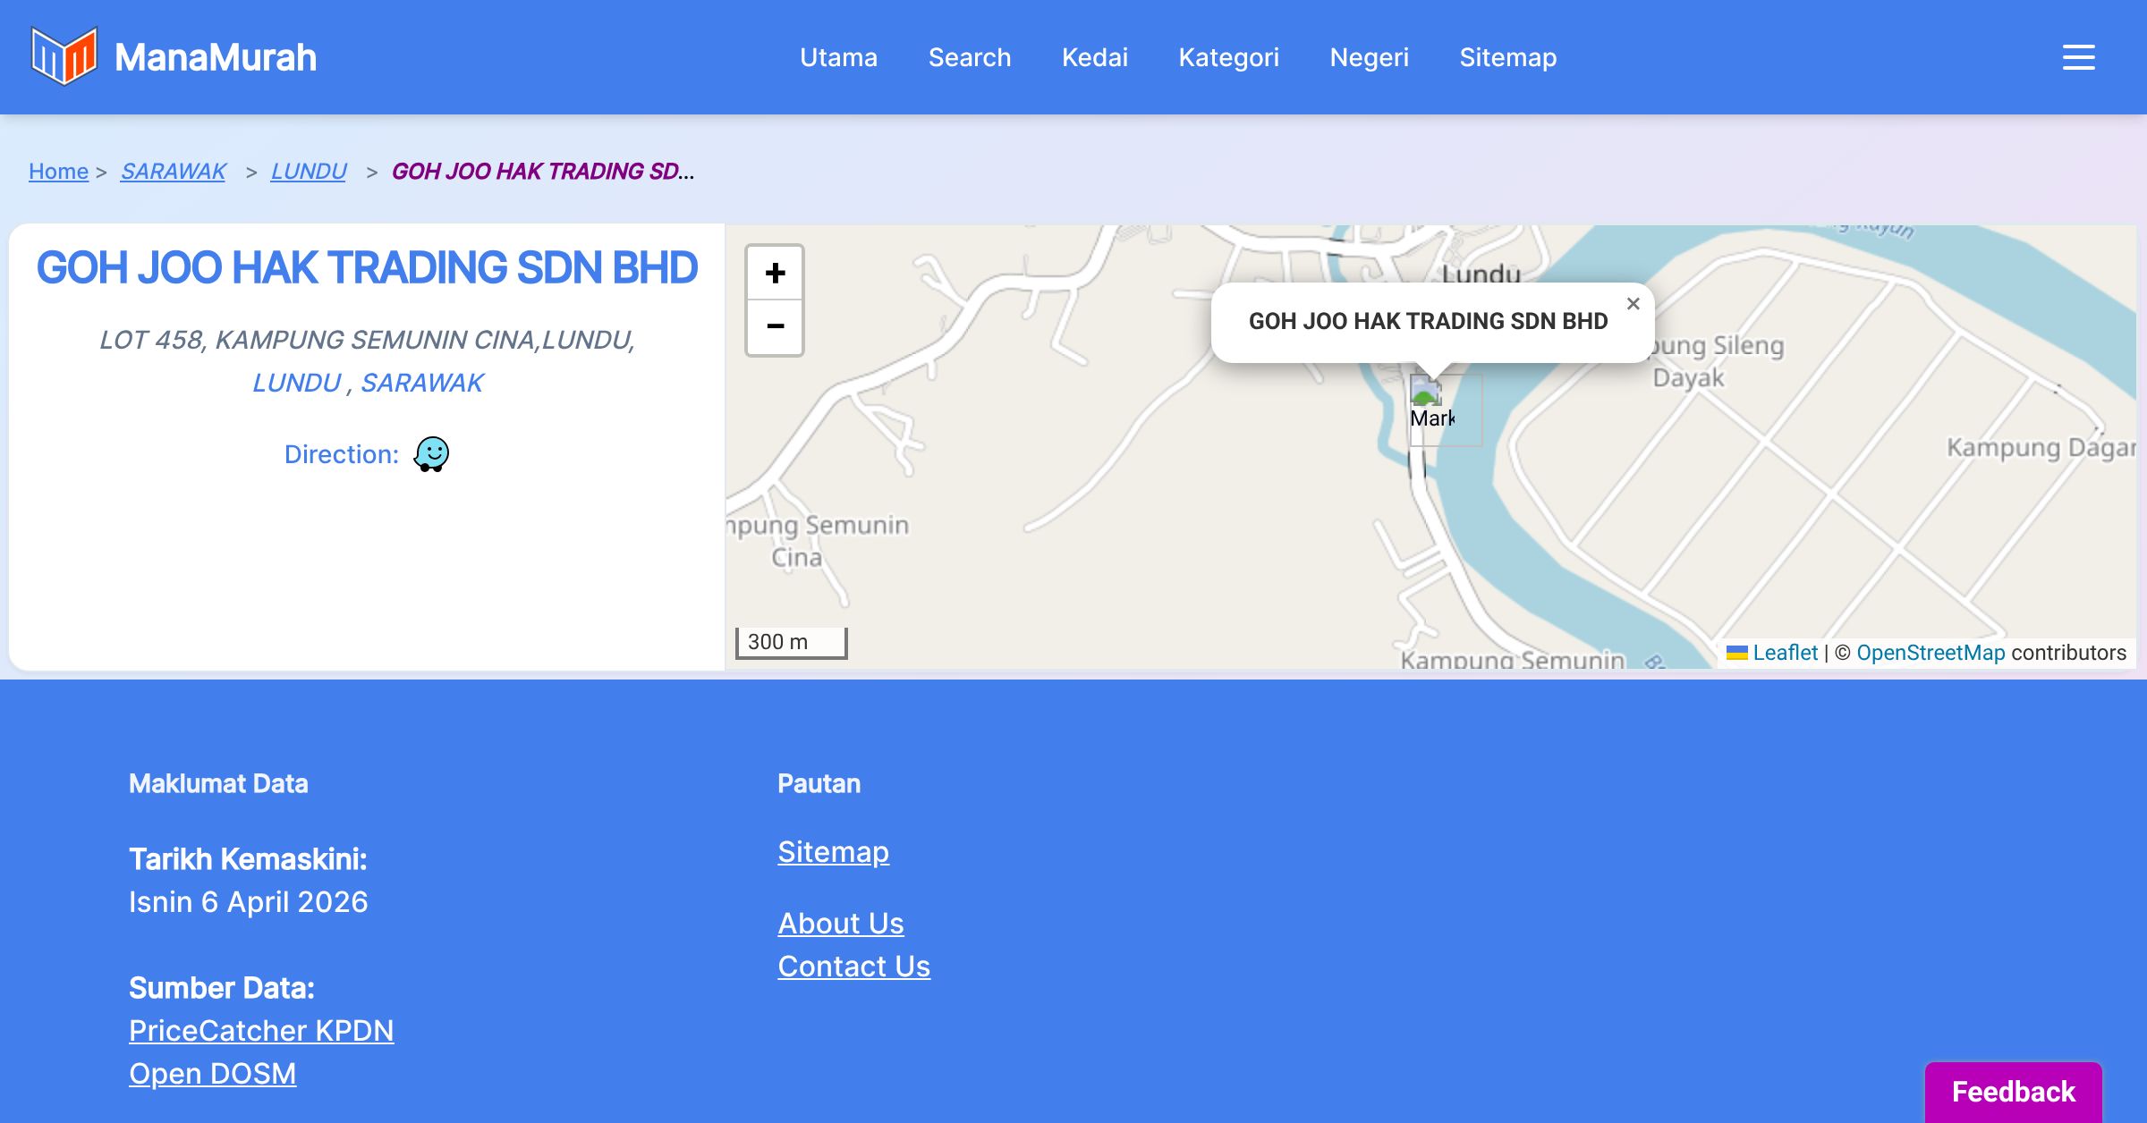Click the SARAWAK link in address
Viewport: 2147px width, 1123px height.
(x=422, y=383)
